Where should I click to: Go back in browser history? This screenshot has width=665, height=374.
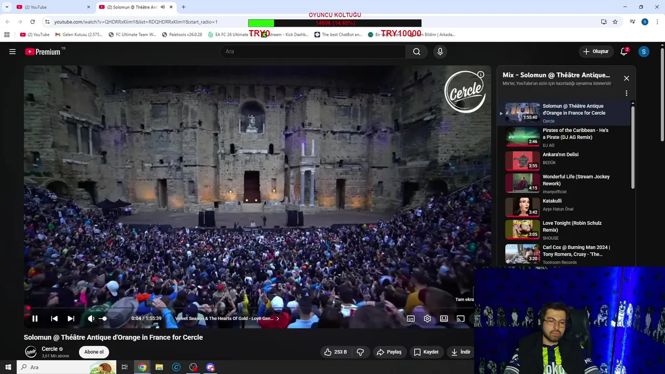tap(7, 22)
